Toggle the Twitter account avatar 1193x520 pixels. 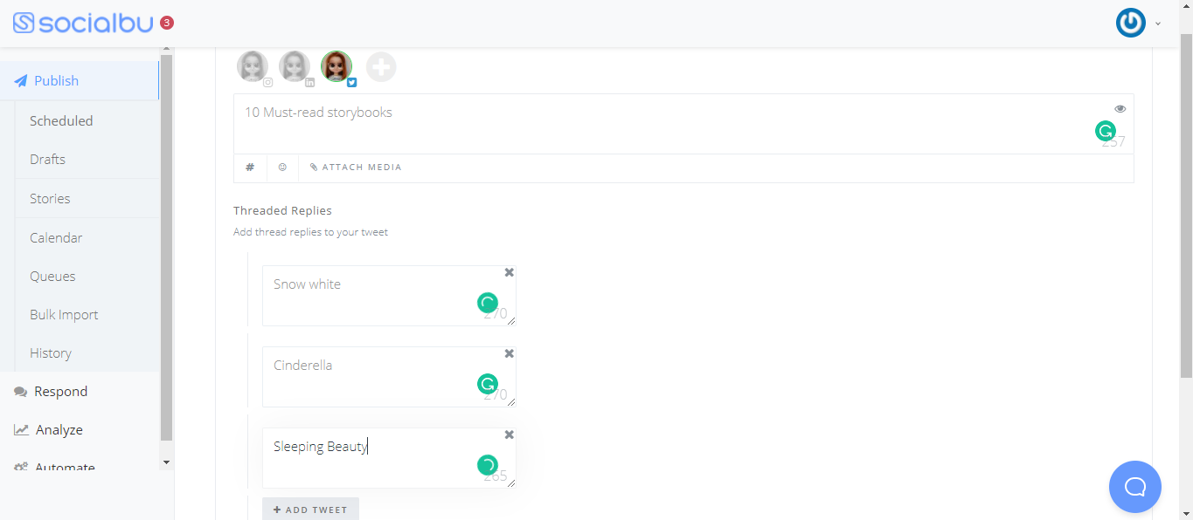tap(337, 67)
